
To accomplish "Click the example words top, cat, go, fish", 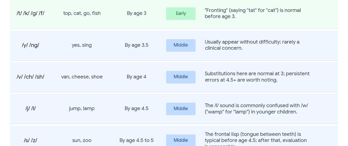I will pos(82,13).
